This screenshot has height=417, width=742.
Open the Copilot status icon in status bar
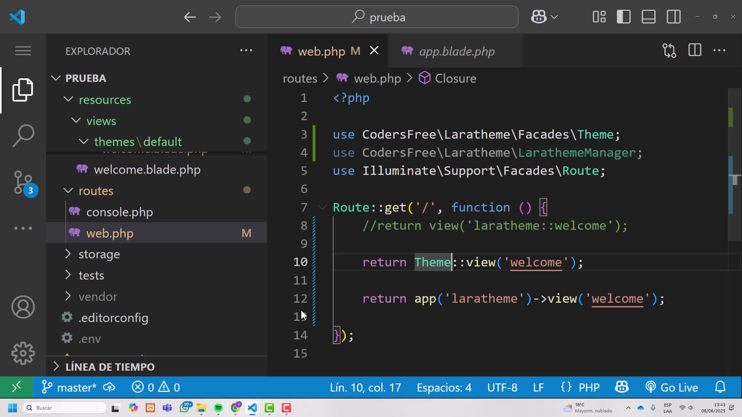point(622,387)
